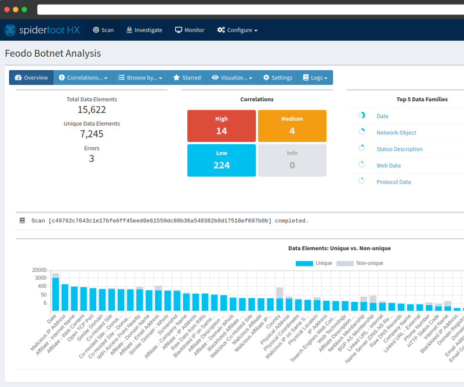Screen dimensions: 464x387
Task: Click the Monitor screen icon
Action: coord(179,30)
